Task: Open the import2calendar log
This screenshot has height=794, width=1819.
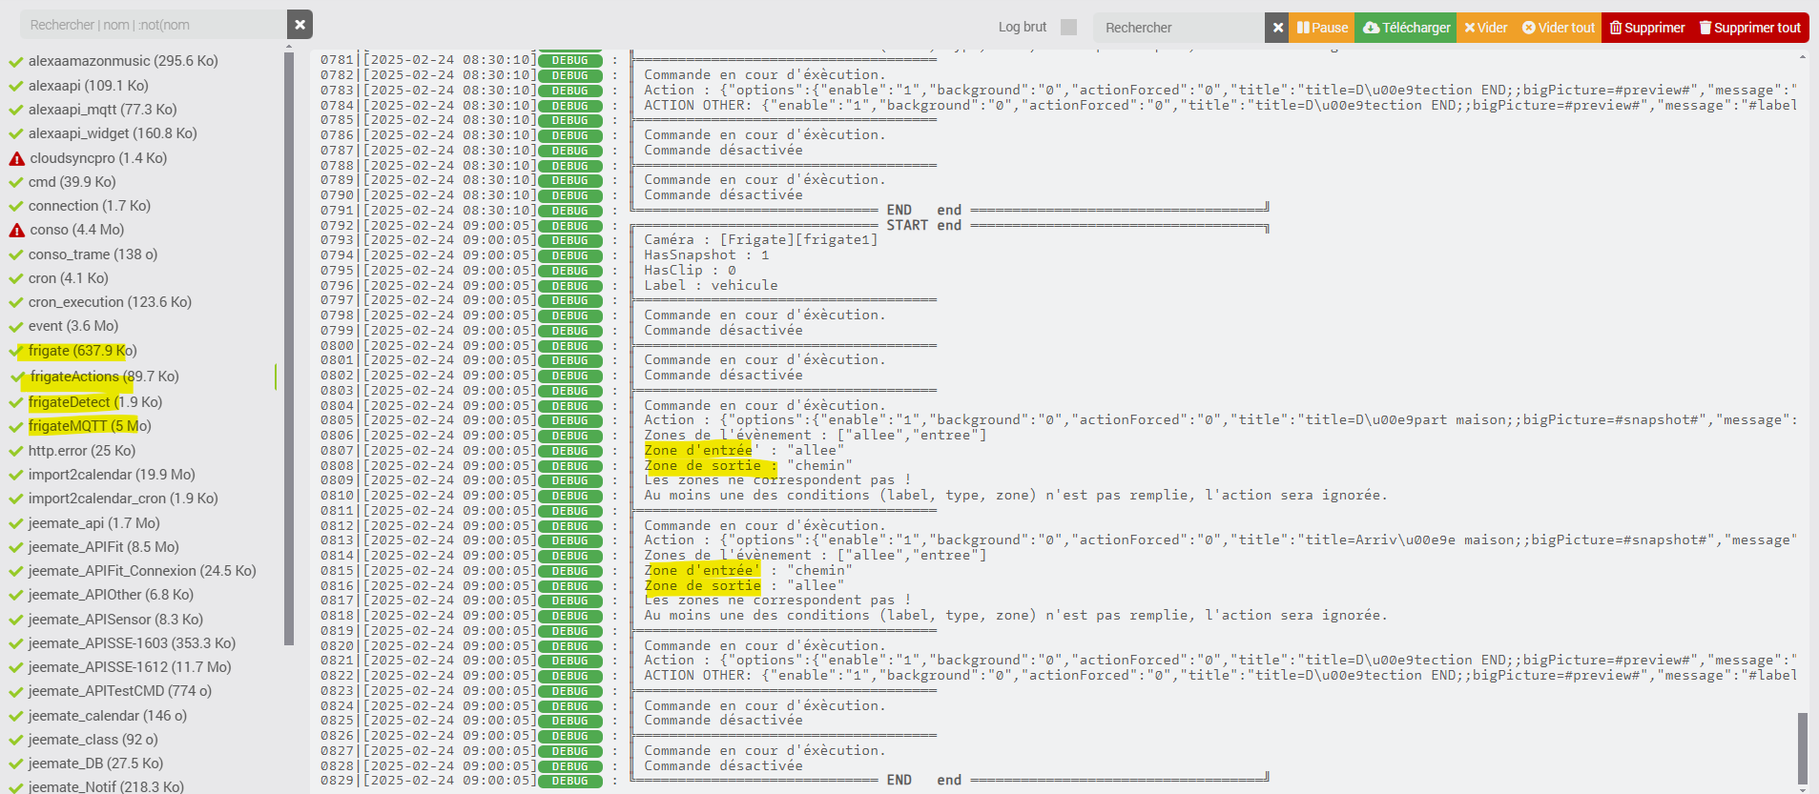Action: (x=112, y=475)
